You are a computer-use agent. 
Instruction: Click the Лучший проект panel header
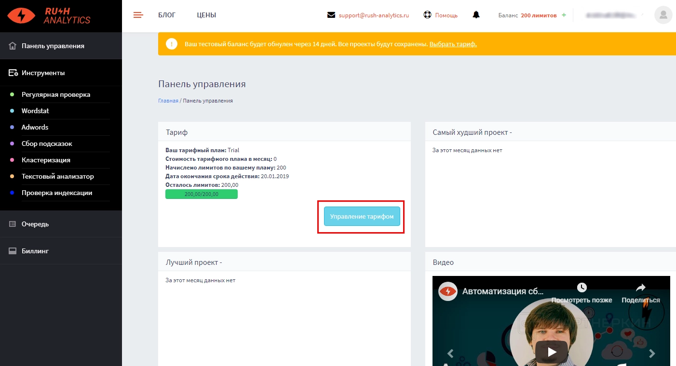[284, 261]
